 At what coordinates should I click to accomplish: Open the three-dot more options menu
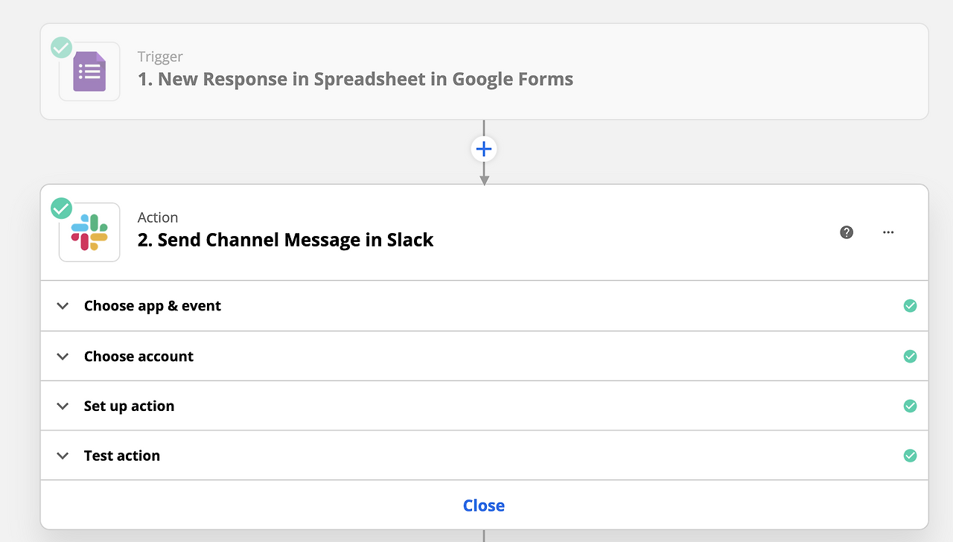[x=888, y=232]
